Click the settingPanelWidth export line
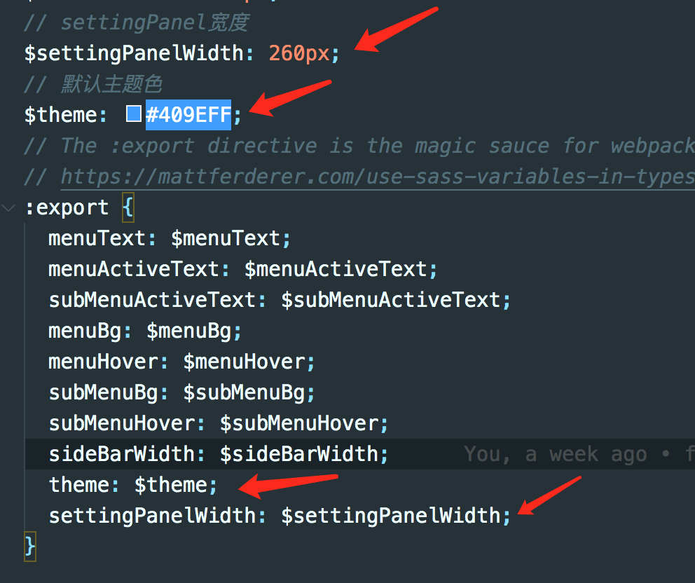 click(x=279, y=516)
